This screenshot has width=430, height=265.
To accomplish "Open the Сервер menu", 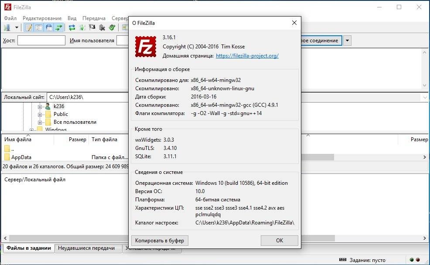I will click(120, 18).
